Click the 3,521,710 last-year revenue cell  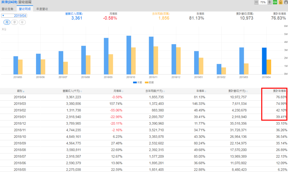pos(156,130)
